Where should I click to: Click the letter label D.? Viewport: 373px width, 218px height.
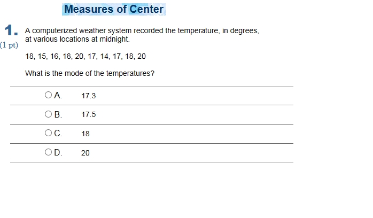click(x=58, y=152)
